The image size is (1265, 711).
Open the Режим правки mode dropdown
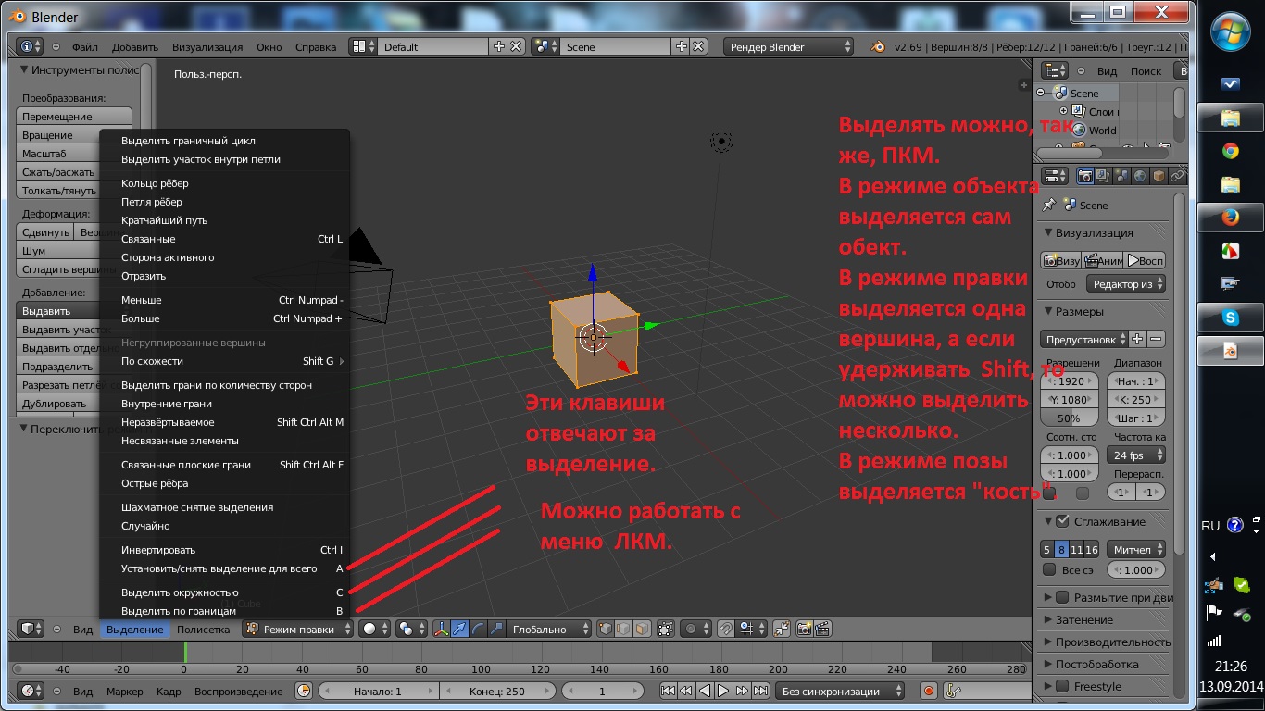tap(298, 629)
